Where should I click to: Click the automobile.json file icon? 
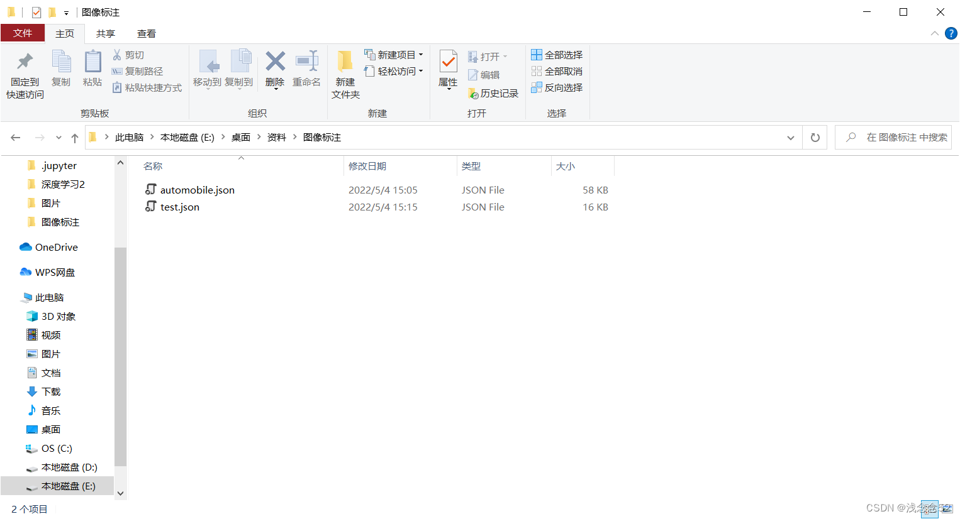point(150,189)
